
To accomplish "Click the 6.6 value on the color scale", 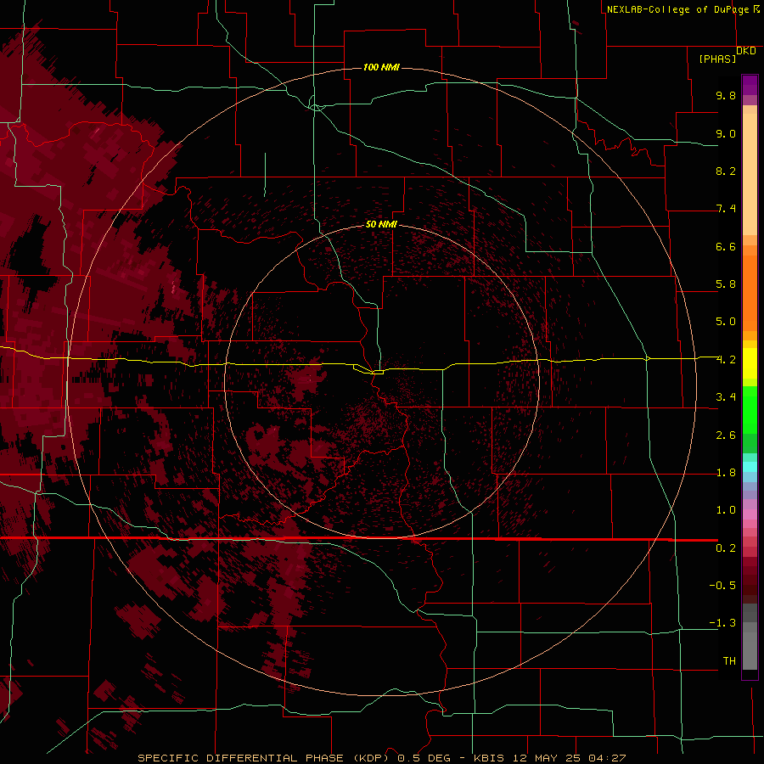I will click(x=726, y=246).
